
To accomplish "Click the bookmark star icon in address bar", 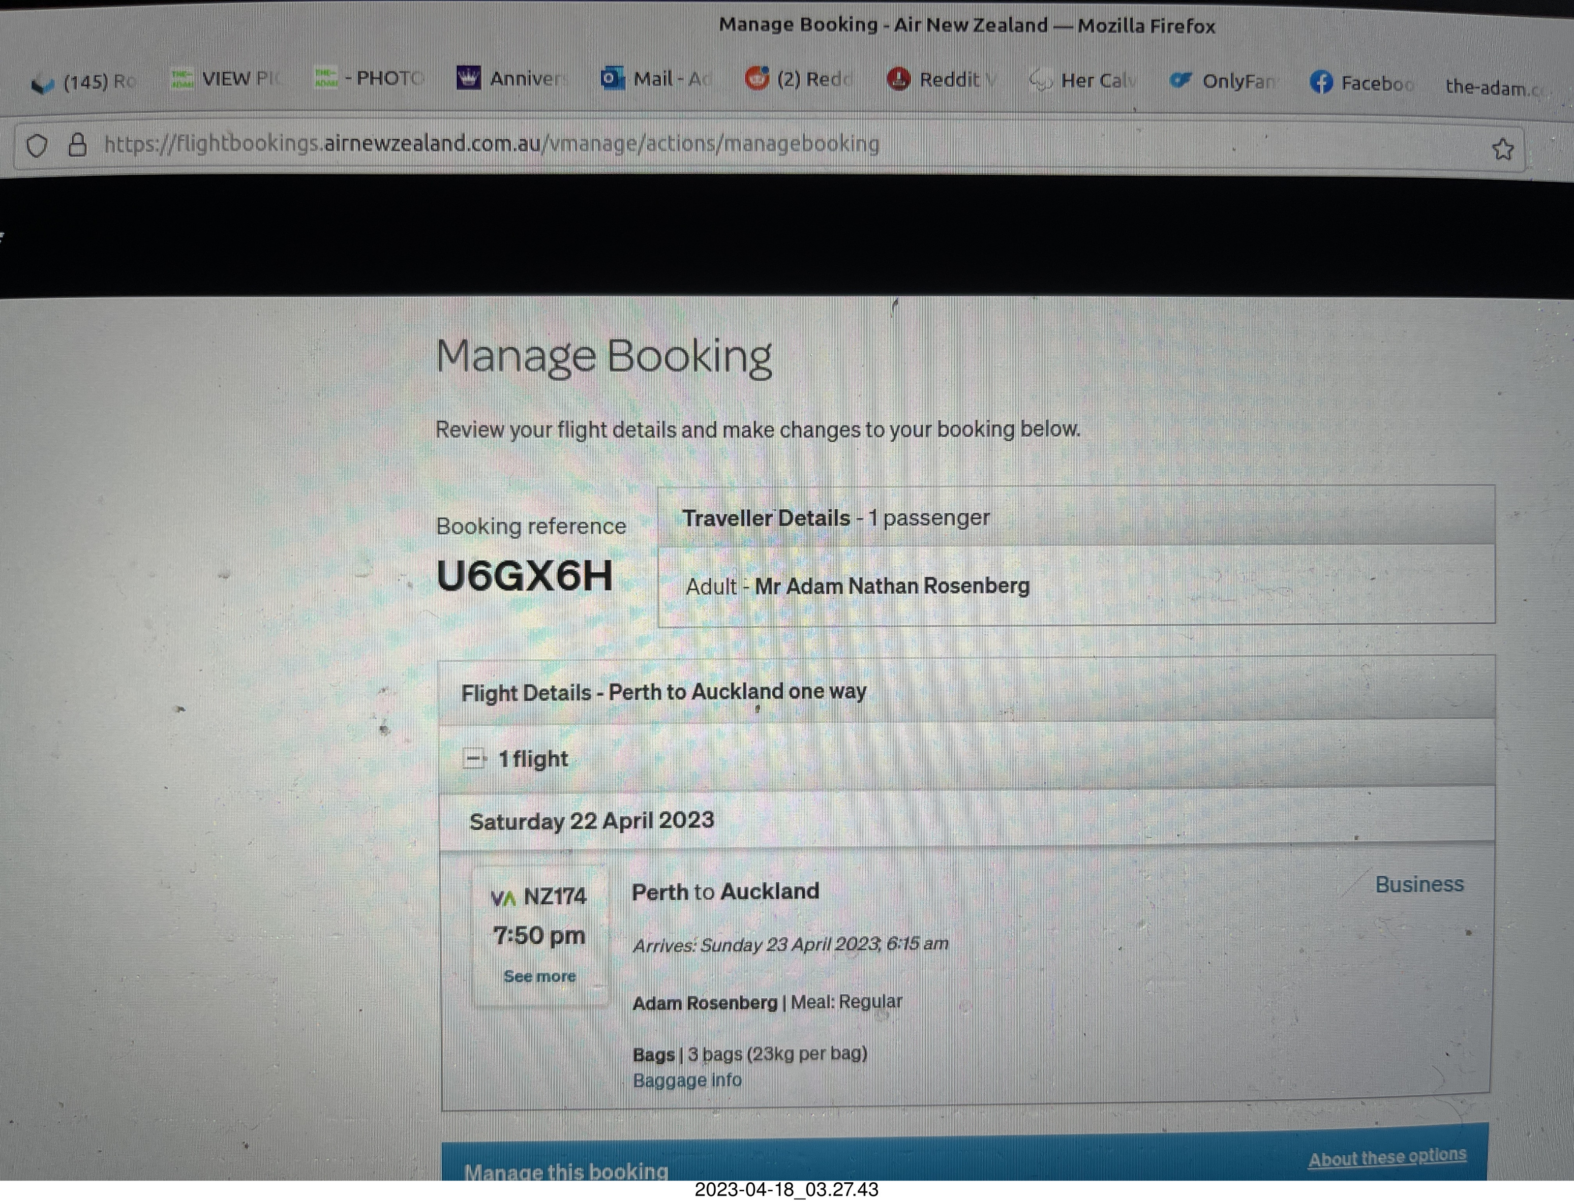I will [1502, 150].
